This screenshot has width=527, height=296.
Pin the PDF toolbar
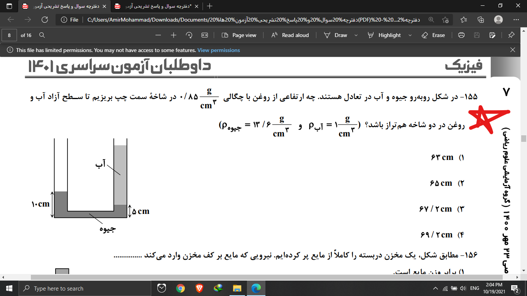tap(511, 35)
